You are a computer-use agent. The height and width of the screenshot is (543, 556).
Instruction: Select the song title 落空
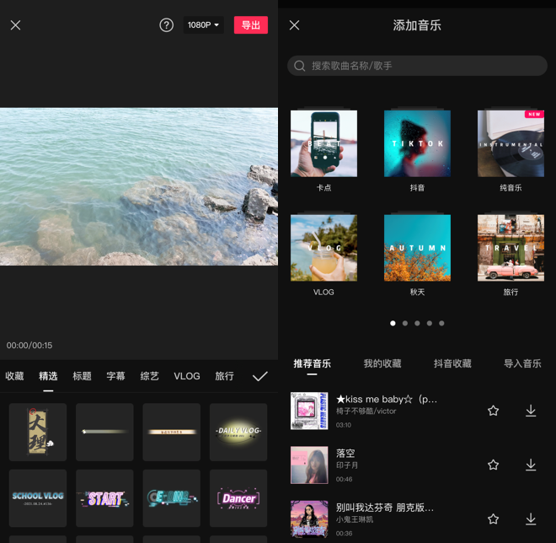[345, 454]
